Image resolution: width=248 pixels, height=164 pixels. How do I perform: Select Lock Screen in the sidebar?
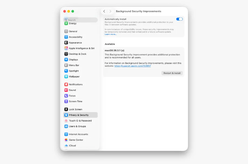pos(75,109)
